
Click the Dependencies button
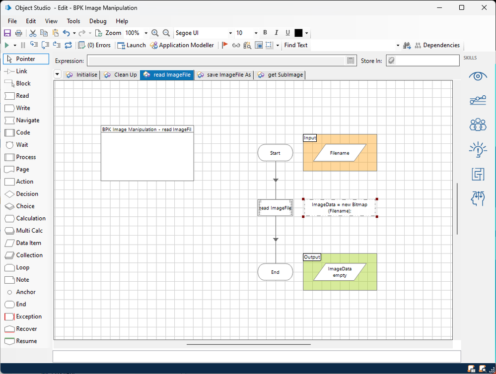click(x=436, y=45)
